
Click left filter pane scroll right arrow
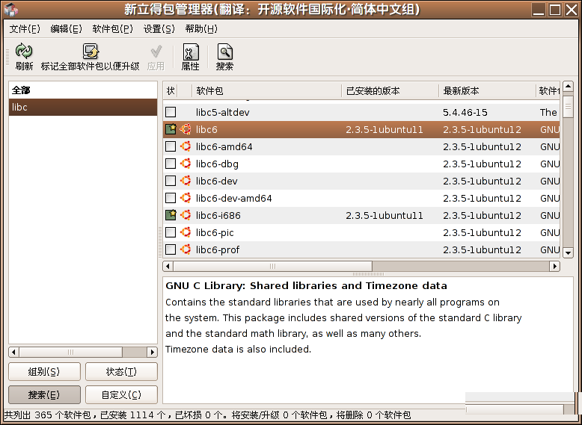(x=152, y=352)
